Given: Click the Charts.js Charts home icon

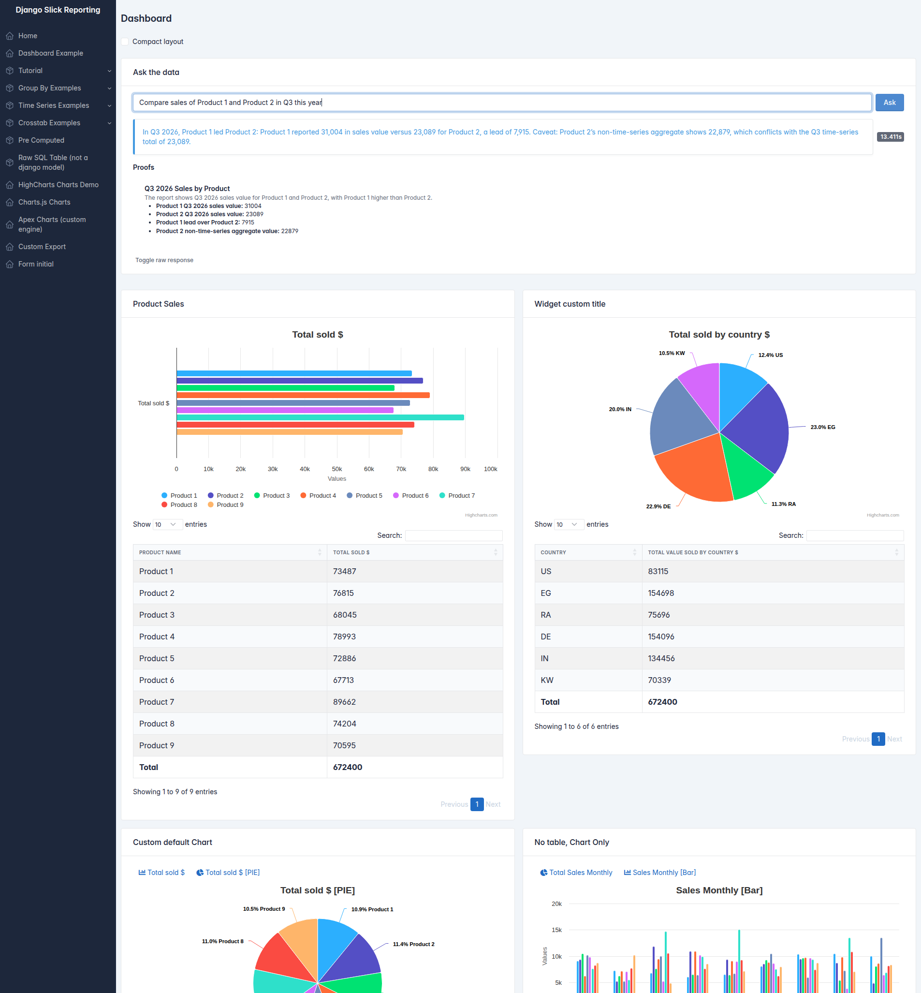Looking at the screenshot, I should [10, 202].
